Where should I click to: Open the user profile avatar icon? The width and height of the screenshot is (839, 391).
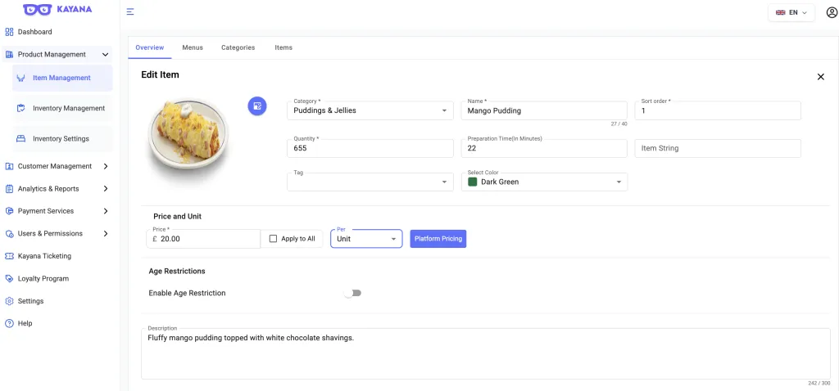(832, 12)
